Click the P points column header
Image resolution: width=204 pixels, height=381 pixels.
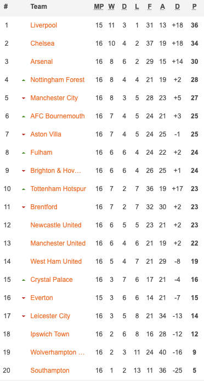click(194, 7)
